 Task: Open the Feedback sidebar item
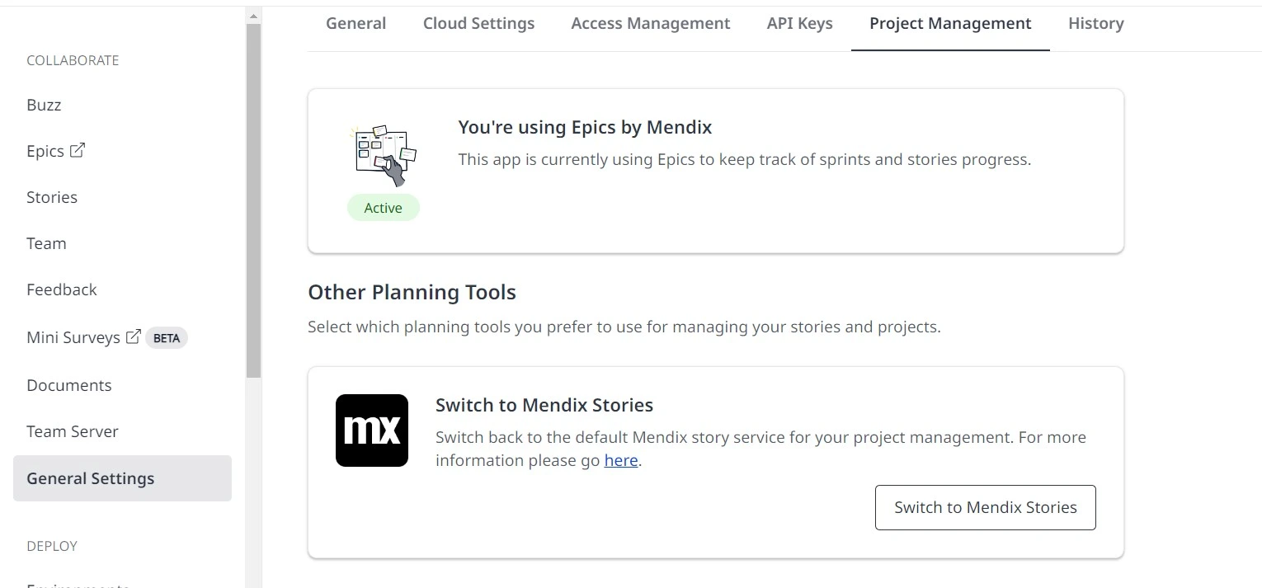coord(62,289)
